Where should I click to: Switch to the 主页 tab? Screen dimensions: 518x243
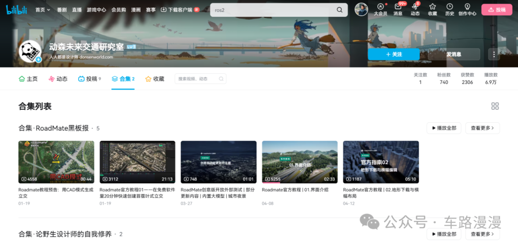pos(28,79)
